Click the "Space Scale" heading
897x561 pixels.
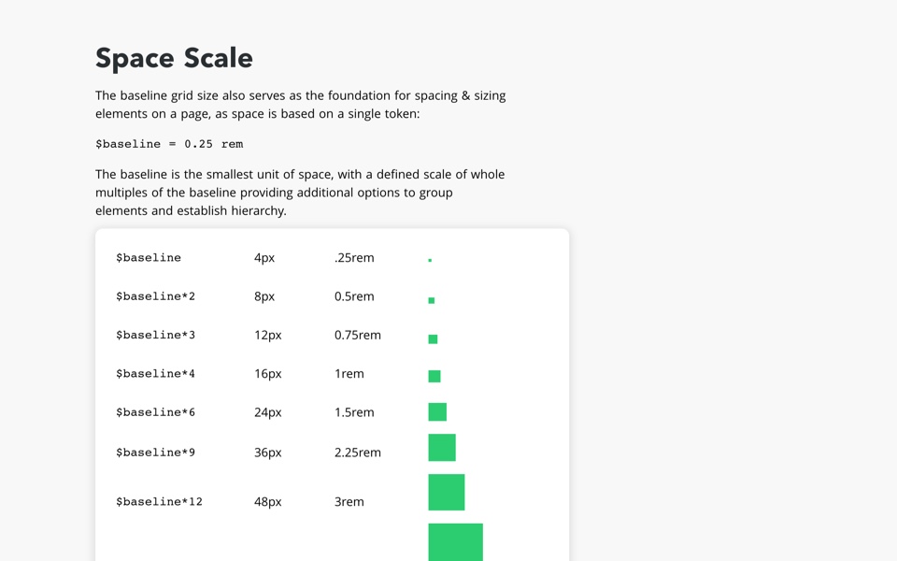(174, 58)
